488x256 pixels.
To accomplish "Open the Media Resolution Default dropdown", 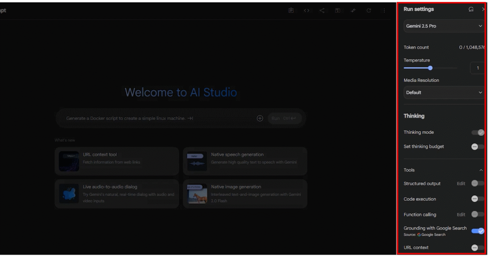I will [444, 93].
